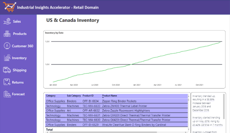Click the 38.99% value in insights
Viewport: 230px width, 133px height.
(210, 100)
